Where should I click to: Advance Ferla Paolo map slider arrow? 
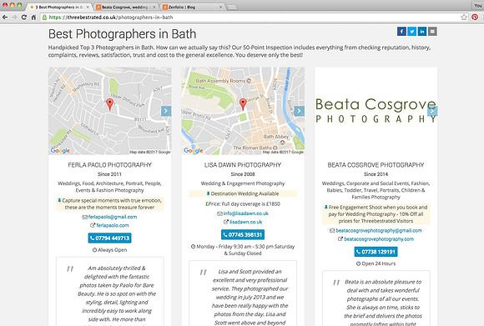(166, 111)
